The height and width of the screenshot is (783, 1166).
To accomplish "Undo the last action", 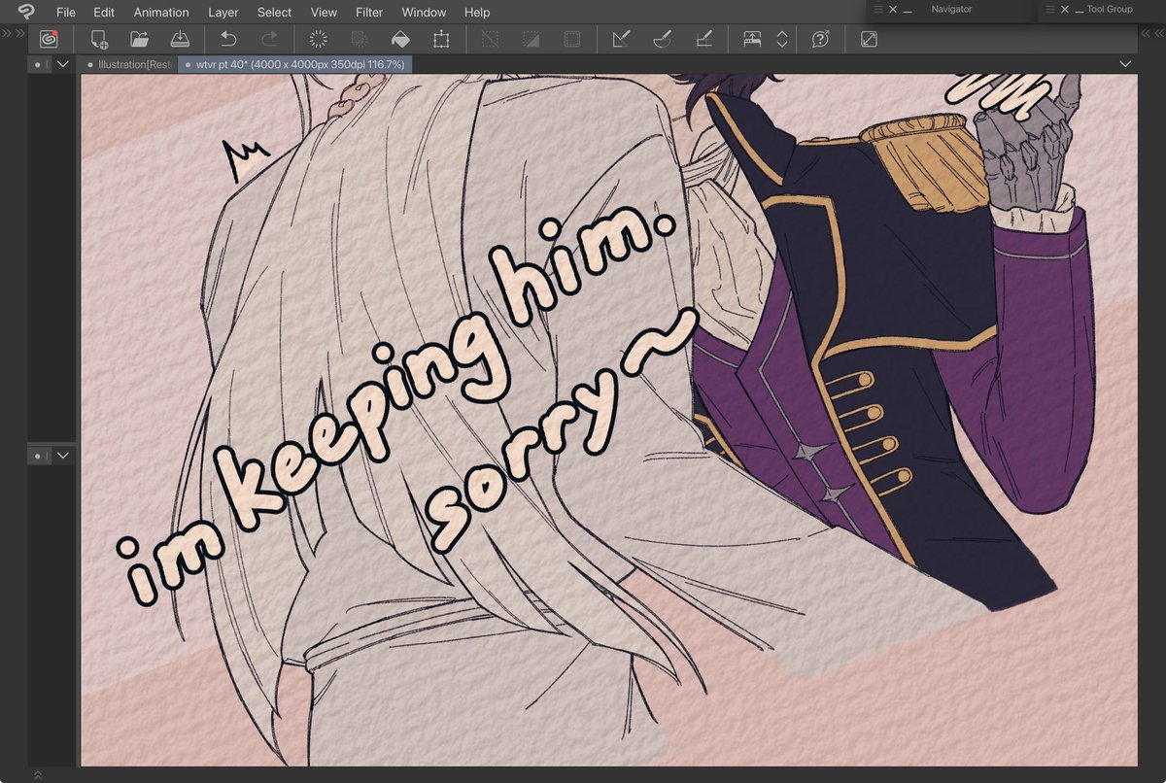I will pyautogui.click(x=228, y=40).
